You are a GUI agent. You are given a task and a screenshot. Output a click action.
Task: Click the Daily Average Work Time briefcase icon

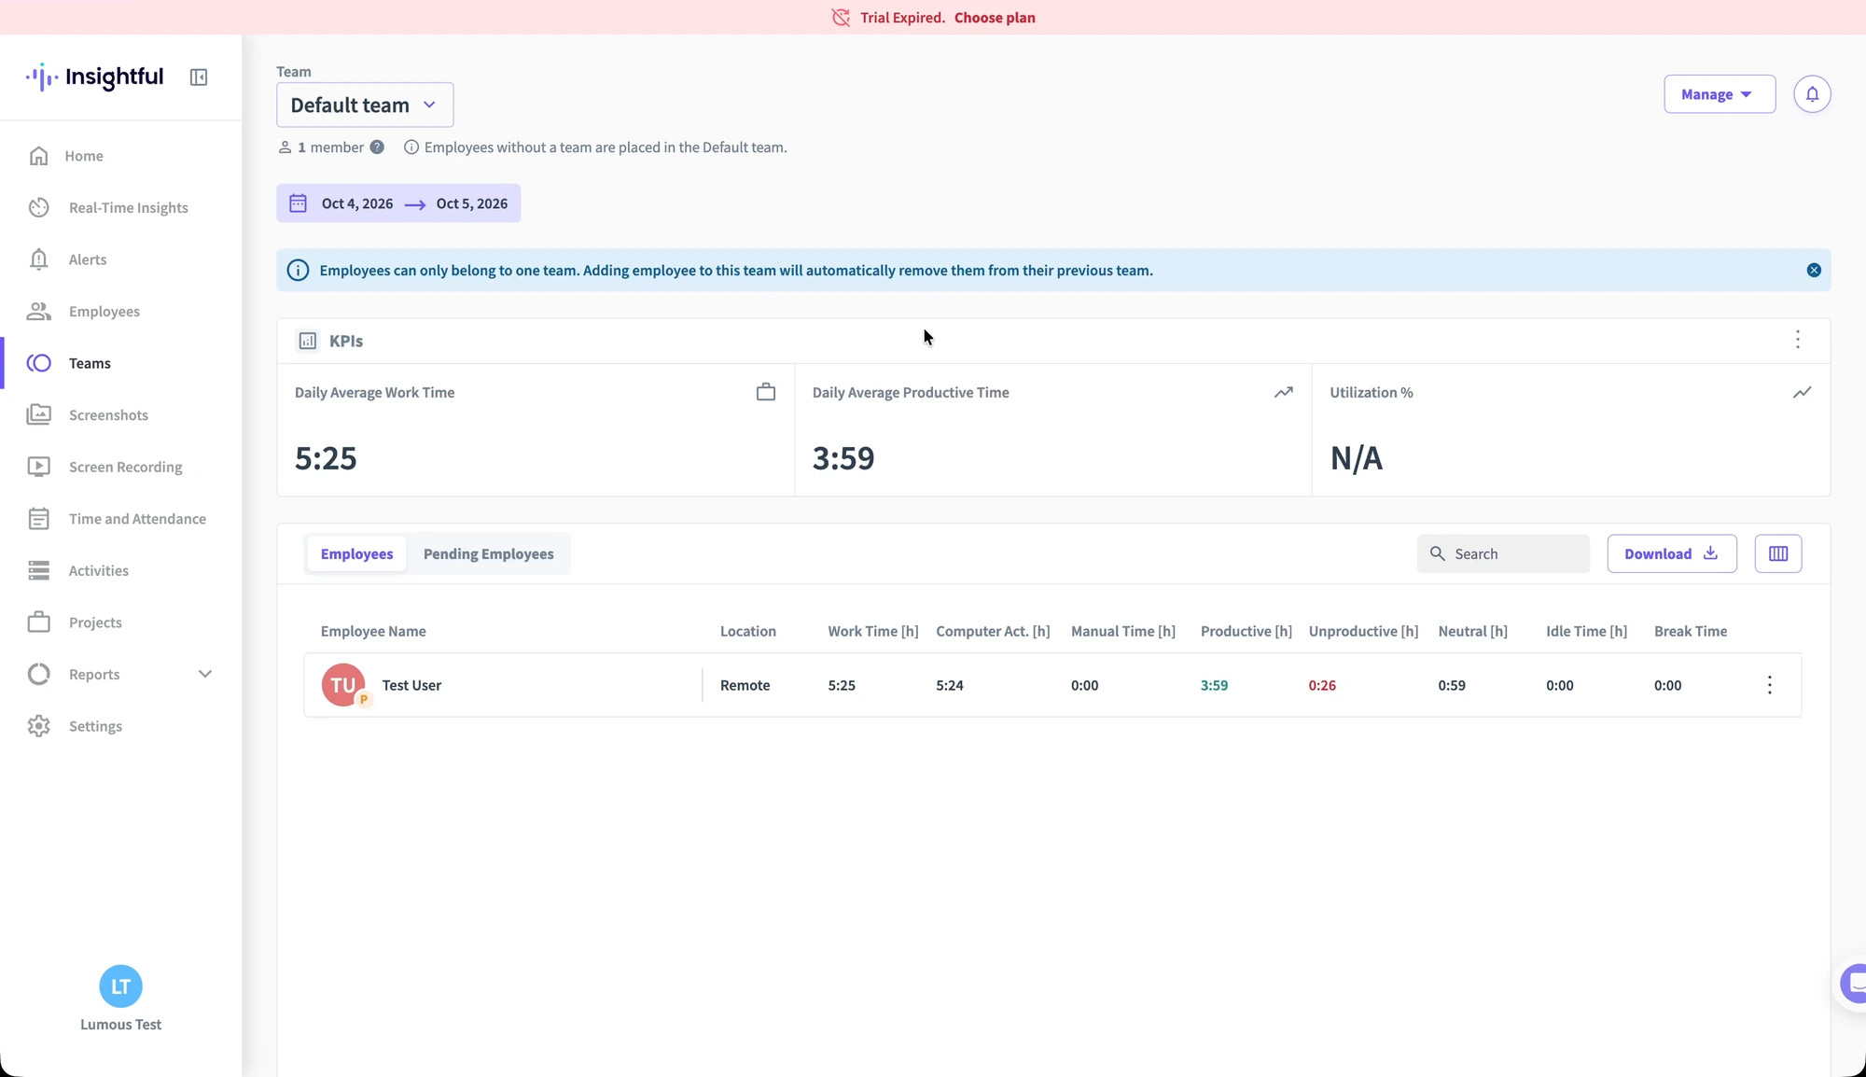(765, 392)
